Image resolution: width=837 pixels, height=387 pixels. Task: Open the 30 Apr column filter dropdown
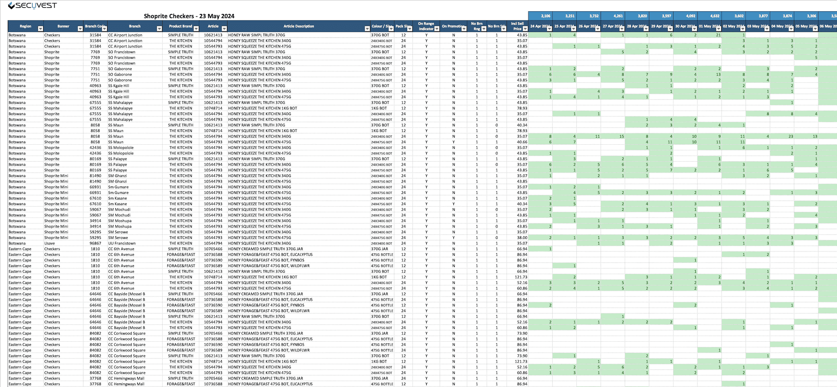click(x=694, y=29)
